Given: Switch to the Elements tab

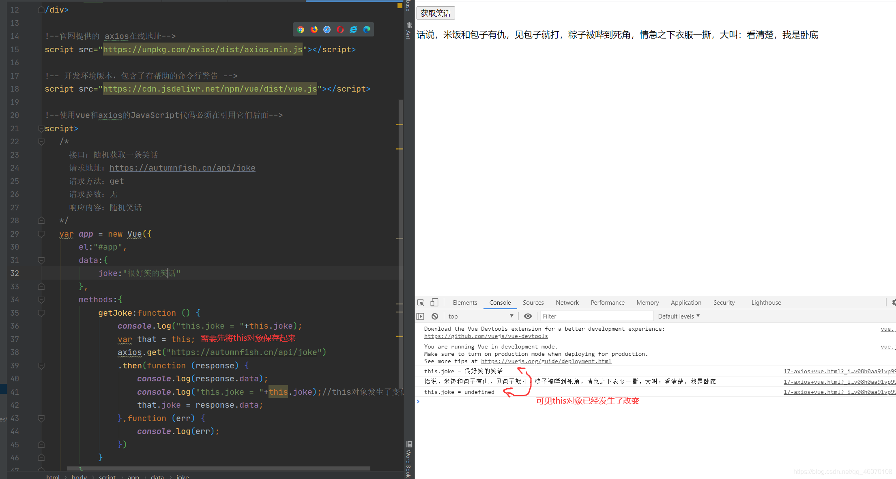Looking at the screenshot, I should 465,303.
